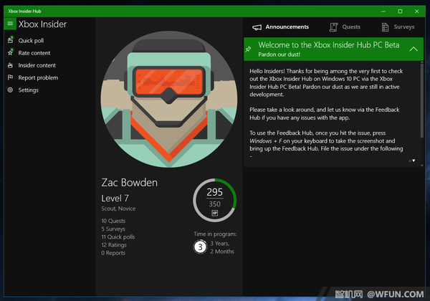The image size is (430, 301).
Task: Minimize the Xbox Insider Hub window
Action: 383,11
